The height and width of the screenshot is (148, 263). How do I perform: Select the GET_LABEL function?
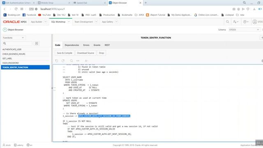[x=25, y=58]
